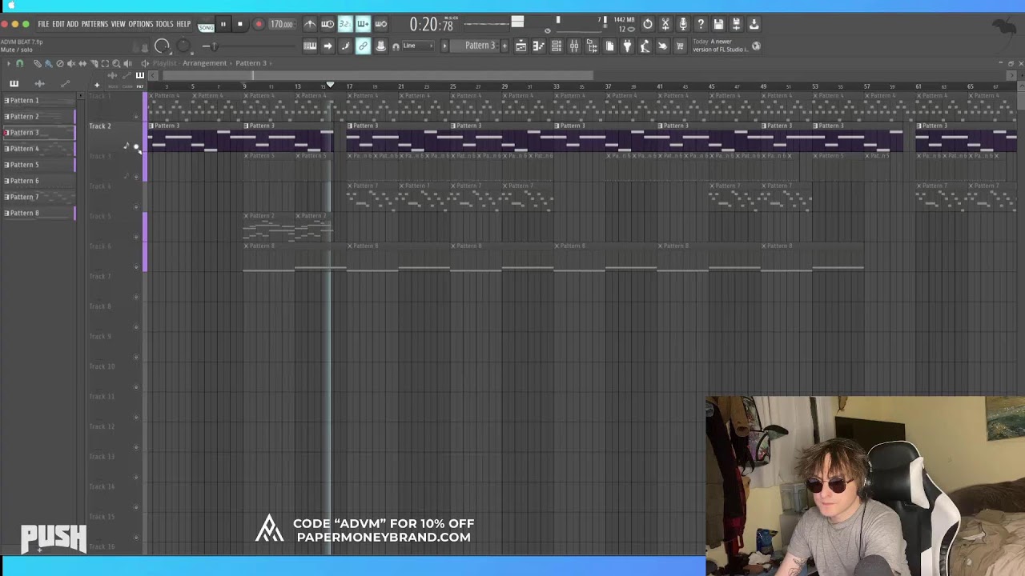Image resolution: width=1025 pixels, height=576 pixels.
Task: Click the render/export download icon
Action: click(x=754, y=24)
